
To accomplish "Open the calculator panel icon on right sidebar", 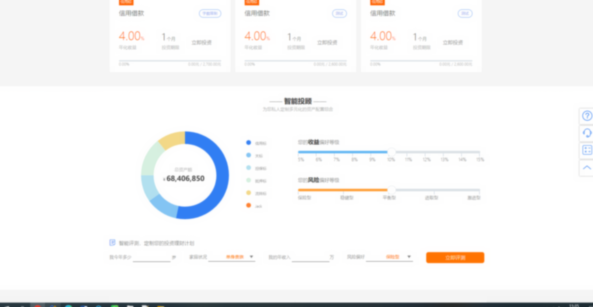I will (587, 150).
